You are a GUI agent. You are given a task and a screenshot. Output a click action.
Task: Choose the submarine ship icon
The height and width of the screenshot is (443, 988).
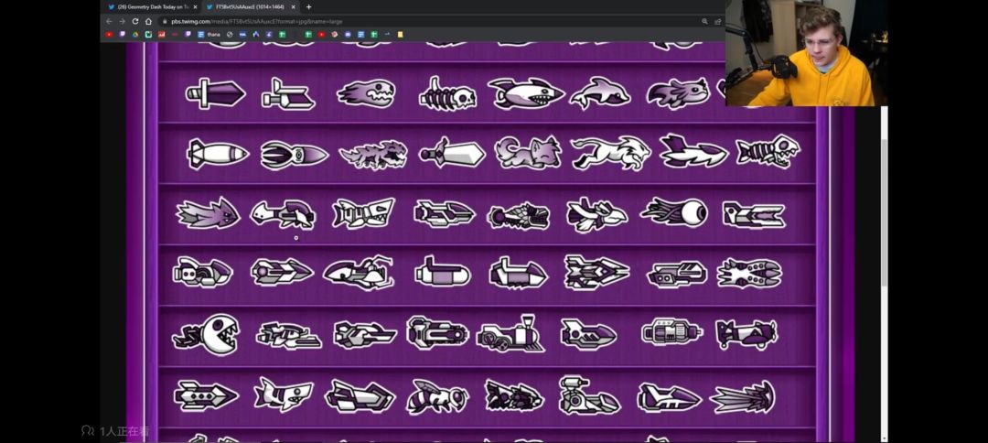[442, 272]
